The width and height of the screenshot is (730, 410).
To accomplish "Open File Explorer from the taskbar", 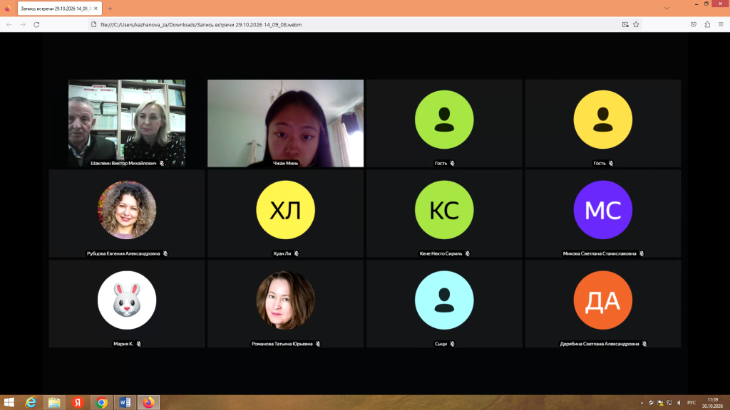I will [x=54, y=402].
